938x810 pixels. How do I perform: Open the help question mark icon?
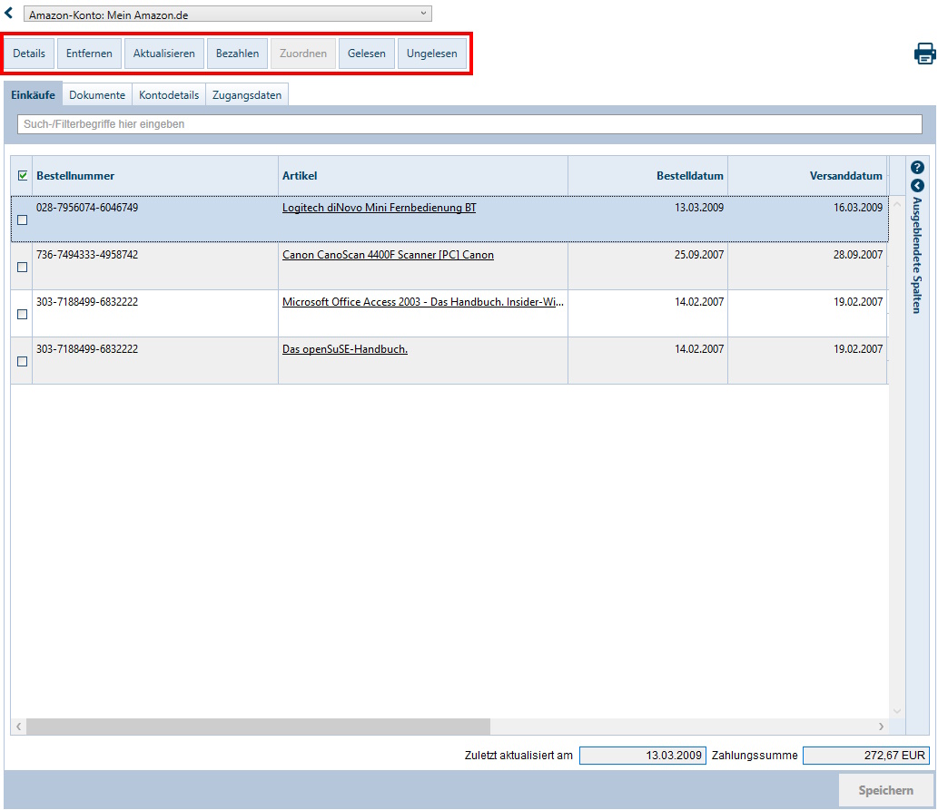917,168
